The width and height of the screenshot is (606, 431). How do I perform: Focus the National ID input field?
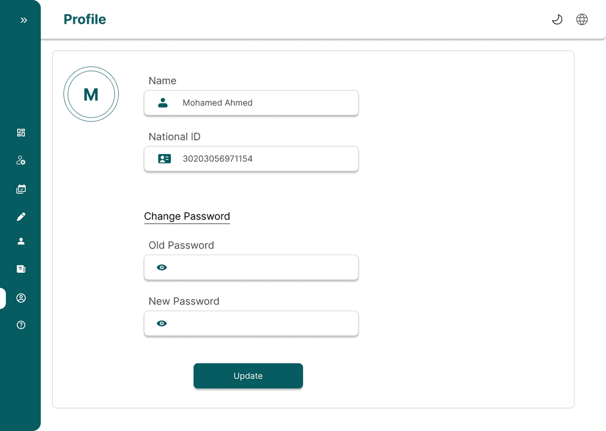pos(260,159)
